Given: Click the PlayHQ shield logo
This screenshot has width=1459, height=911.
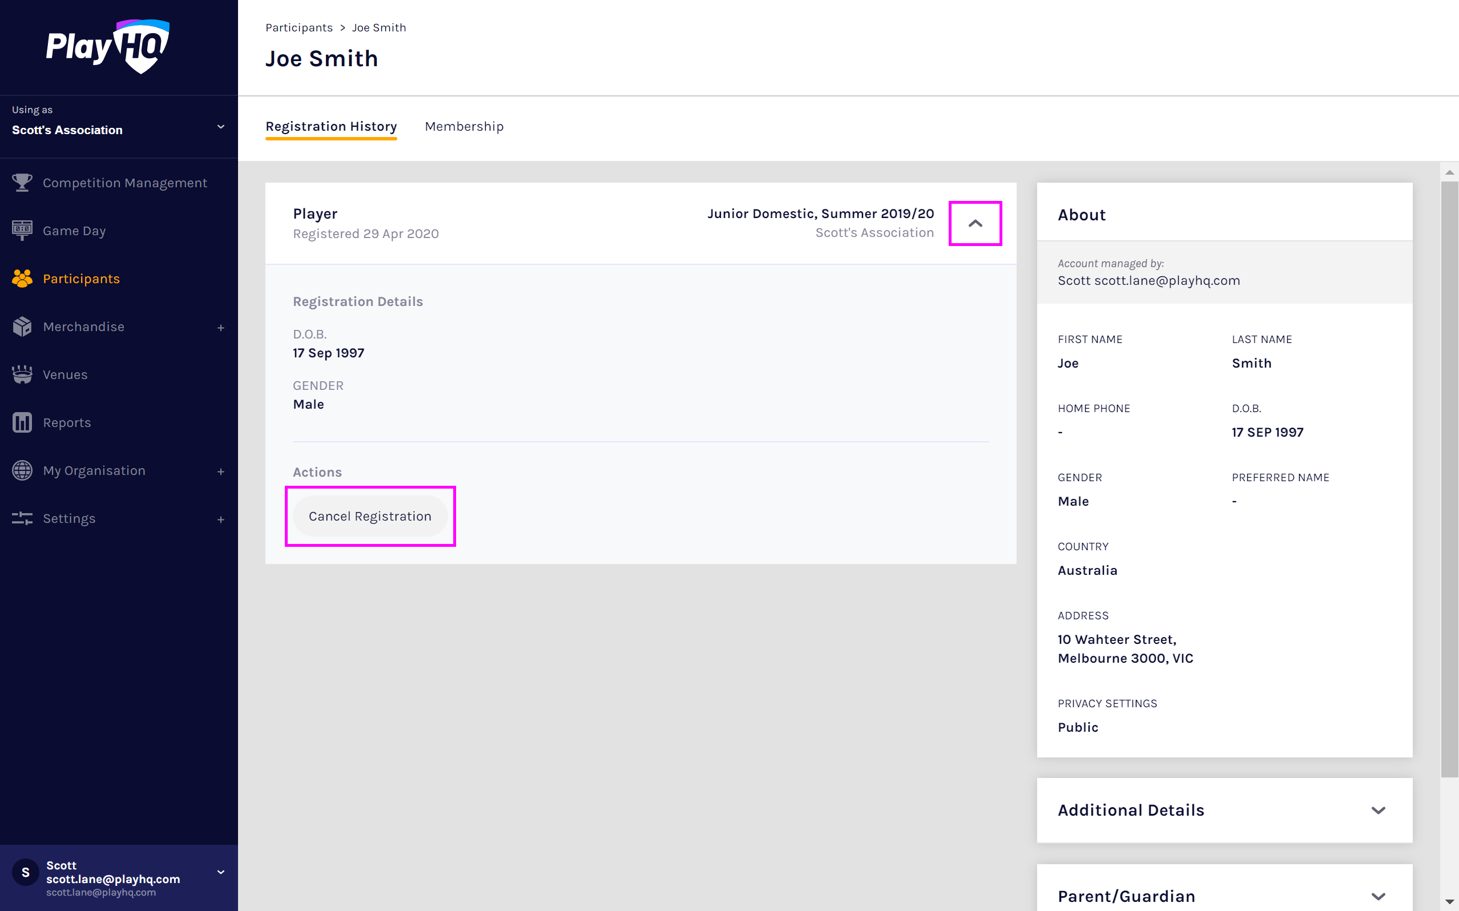Looking at the screenshot, I should pos(142,47).
